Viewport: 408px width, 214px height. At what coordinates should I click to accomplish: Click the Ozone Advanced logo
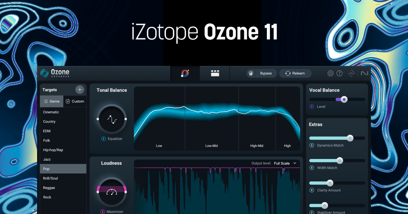[x=55, y=73]
